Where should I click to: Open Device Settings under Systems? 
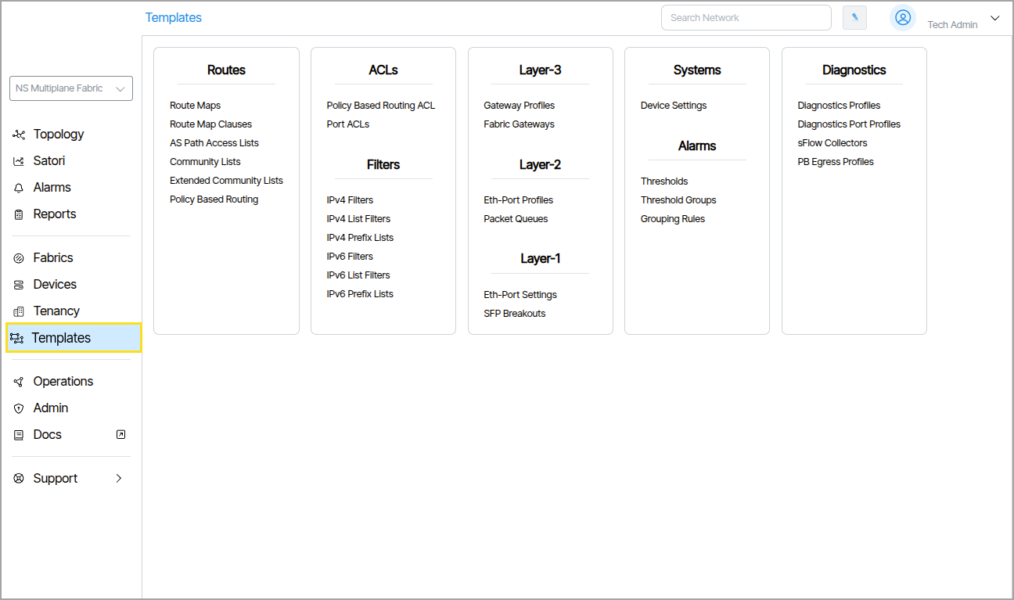[674, 106]
